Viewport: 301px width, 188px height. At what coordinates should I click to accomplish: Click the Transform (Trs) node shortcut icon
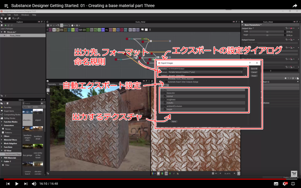tap(118, 30)
